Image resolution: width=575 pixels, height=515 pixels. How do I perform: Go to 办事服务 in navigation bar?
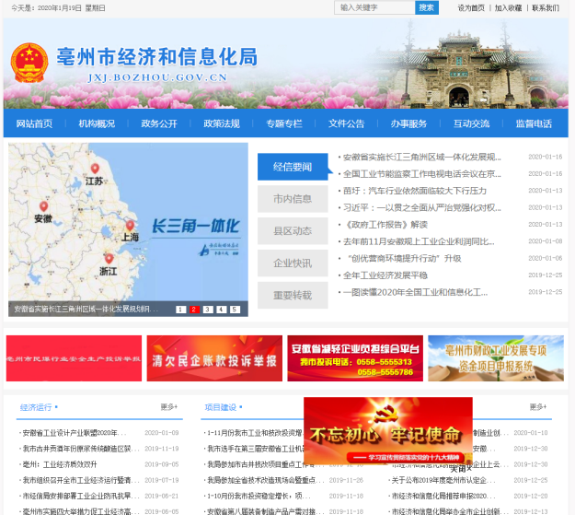tap(408, 123)
